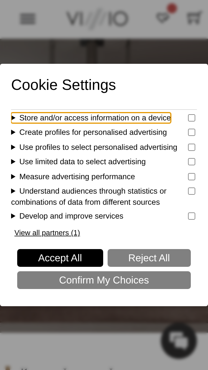Expand Measure advertising performance section
Screen dimensions: 208x370
click(73, 177)
